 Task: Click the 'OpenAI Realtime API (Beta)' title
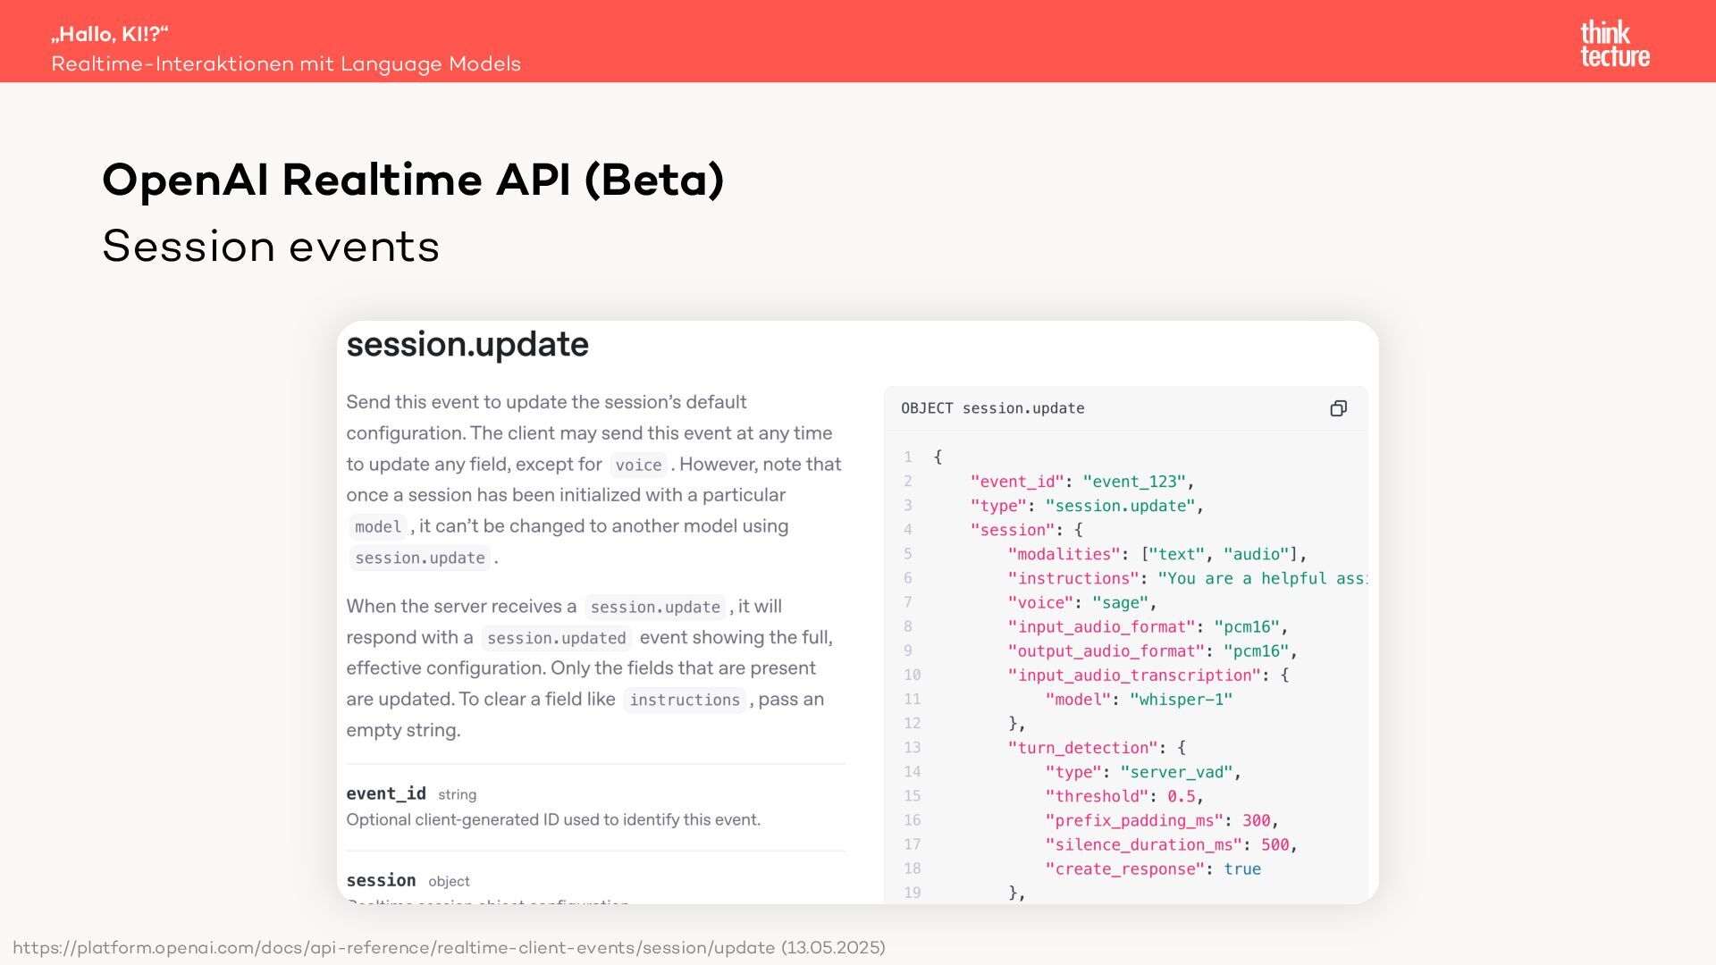pyautogui.click(x=413, y=180)
